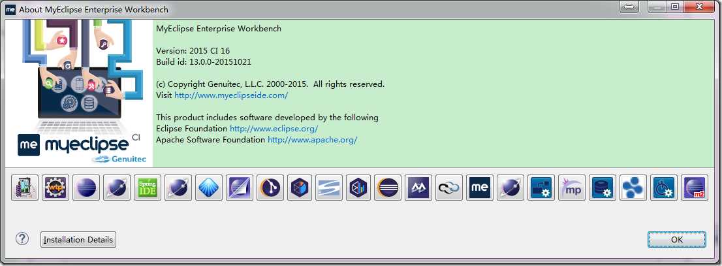Open the Git branch plug-in icon
The width and height of the screenshot is (722, 266).
coord(270,188)
